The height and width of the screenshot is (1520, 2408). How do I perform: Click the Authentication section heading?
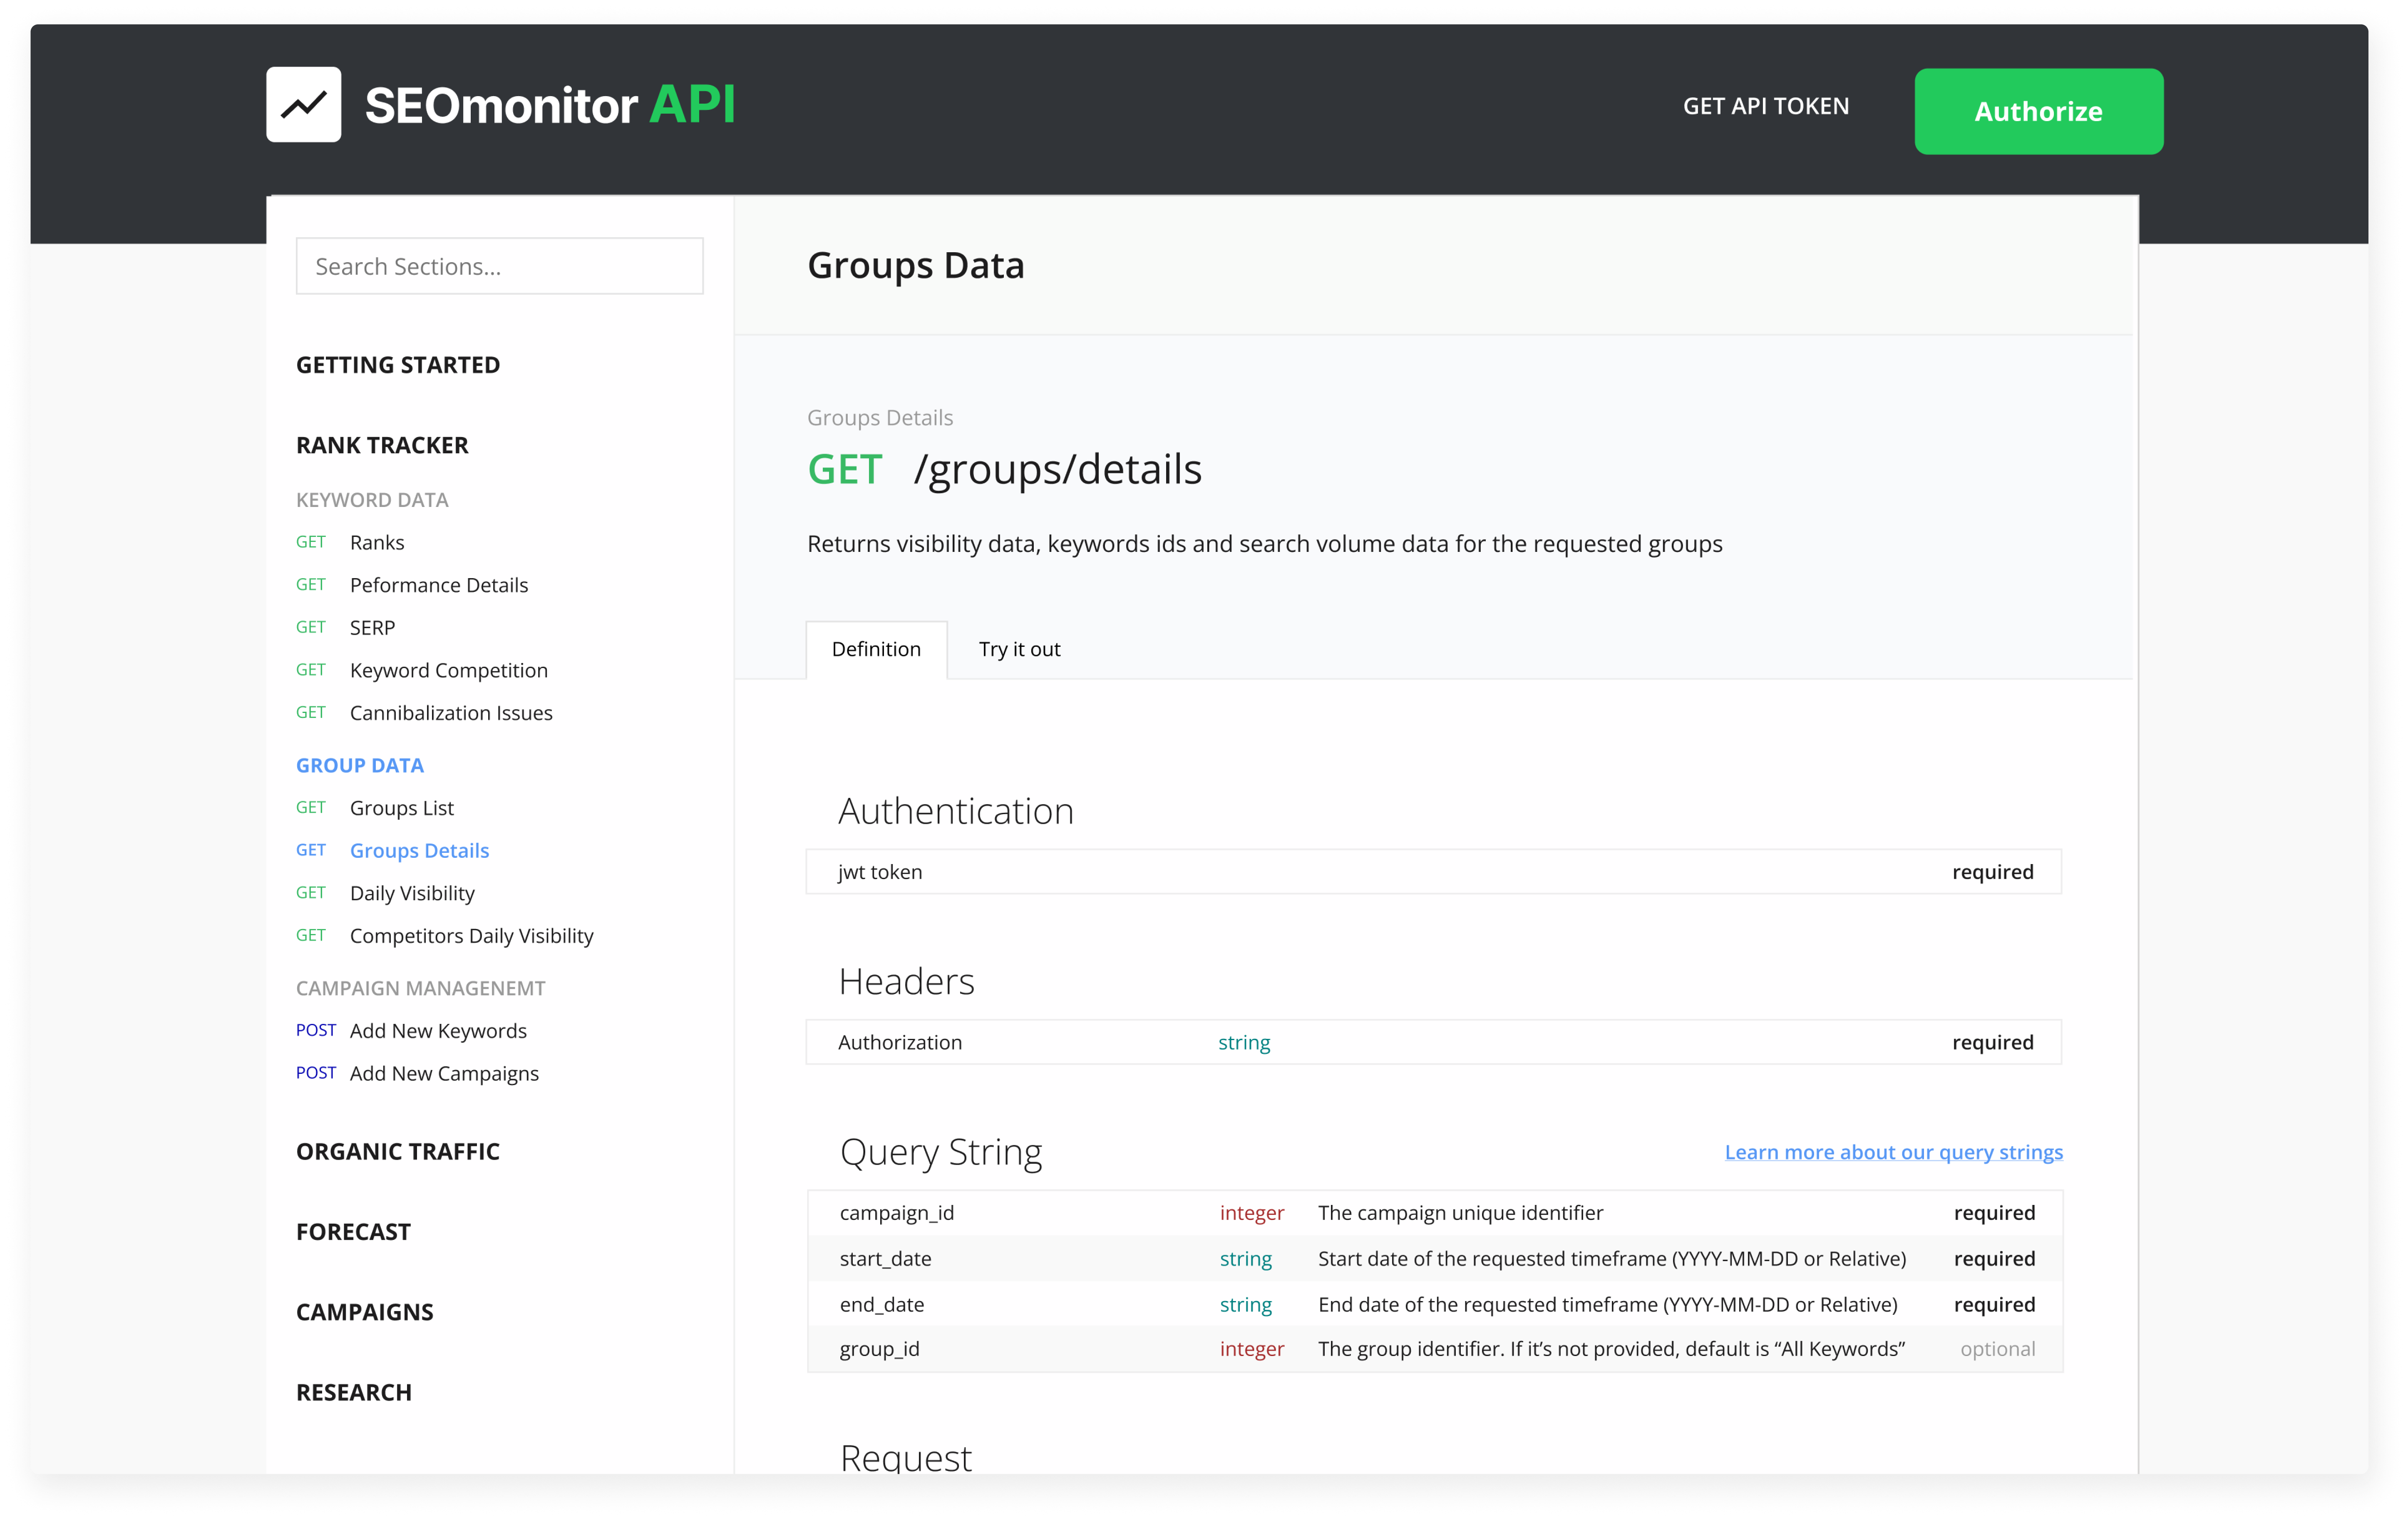click(955, 811)
